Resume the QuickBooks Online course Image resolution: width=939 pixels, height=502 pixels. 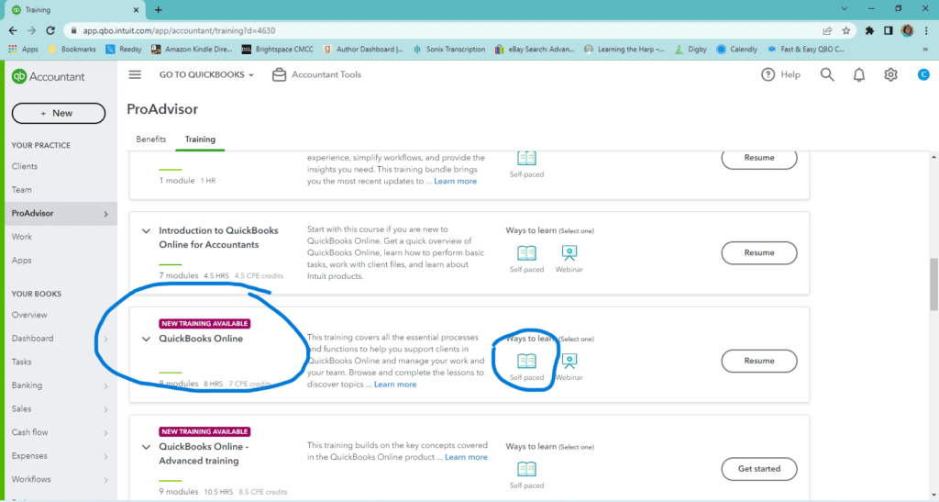tap(758, 361)
